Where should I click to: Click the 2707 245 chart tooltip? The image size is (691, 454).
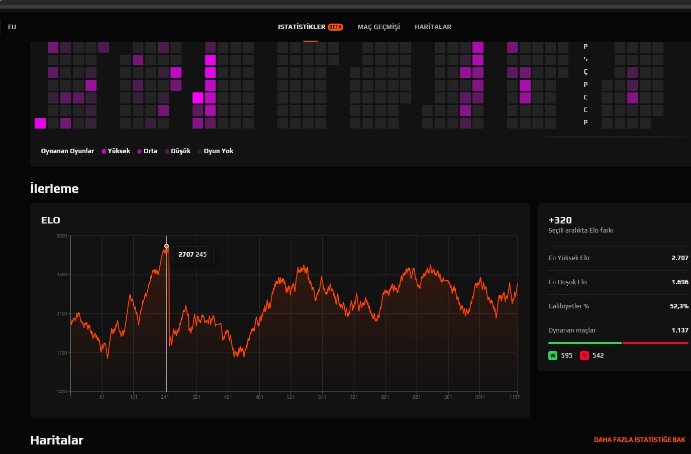tap(192, 255)
